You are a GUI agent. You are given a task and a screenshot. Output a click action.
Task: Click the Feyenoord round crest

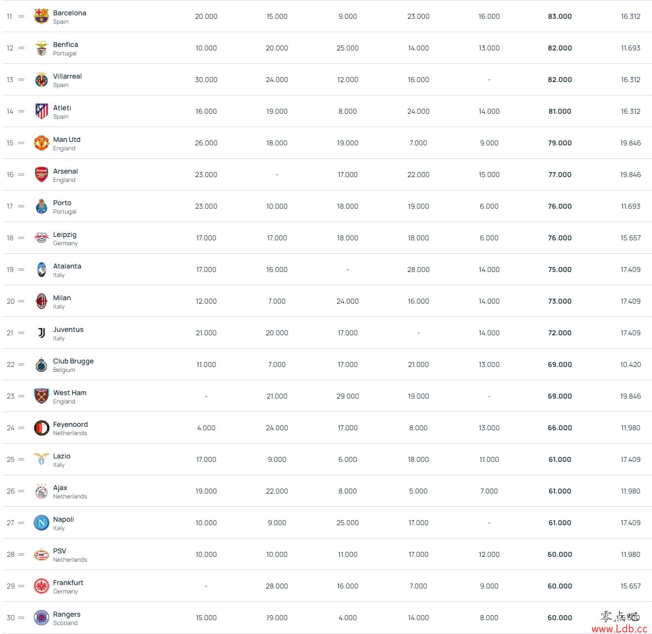coord(42,428)
